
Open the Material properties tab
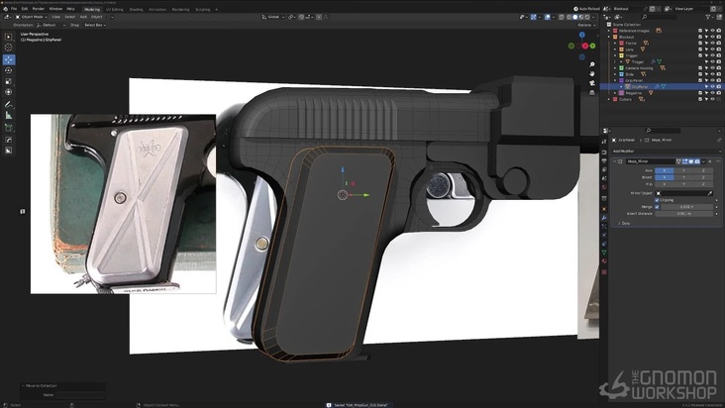click(x=604, y=261)
